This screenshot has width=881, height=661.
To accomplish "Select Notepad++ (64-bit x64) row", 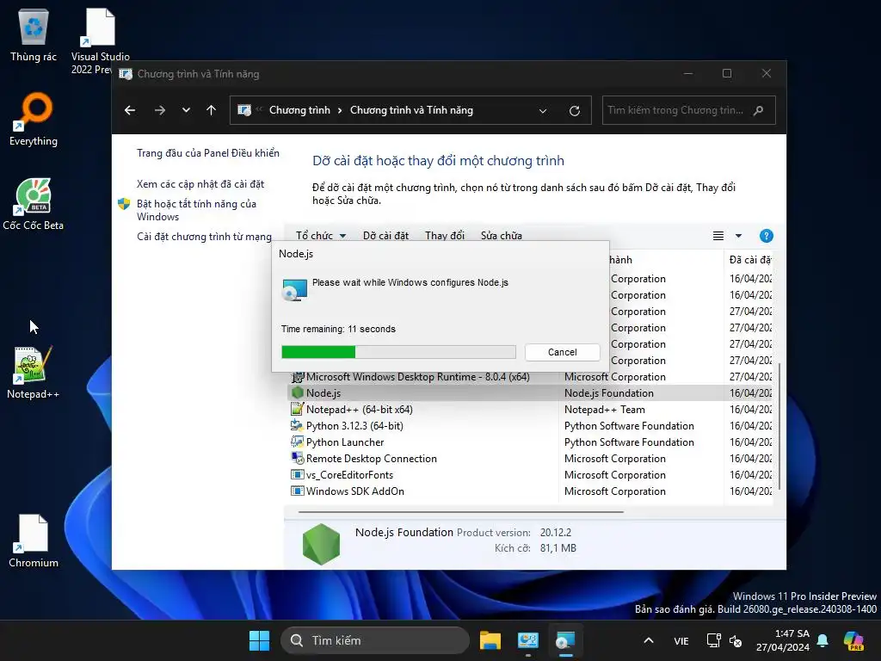I will click(532, 409).
